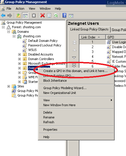Viewport: 126px width, 156px height.
Task: Click the Domains folder icon
Action: tap(14, 32)
